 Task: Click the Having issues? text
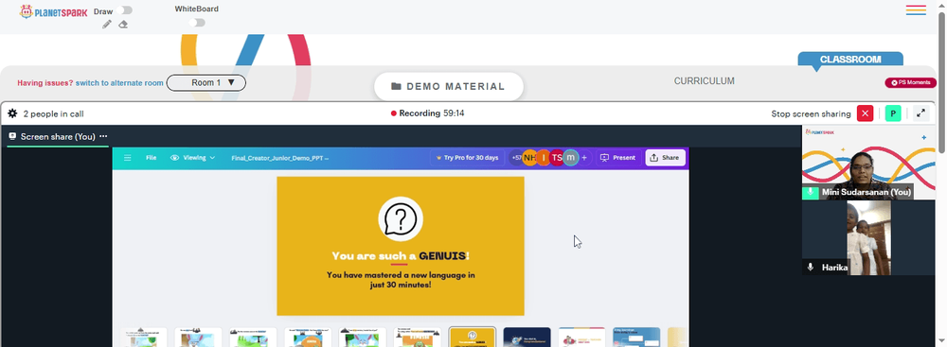(x=45, y=83)
